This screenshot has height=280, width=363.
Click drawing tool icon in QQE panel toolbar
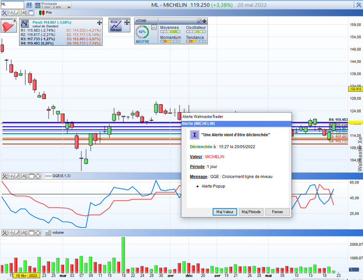coord(18,176)
